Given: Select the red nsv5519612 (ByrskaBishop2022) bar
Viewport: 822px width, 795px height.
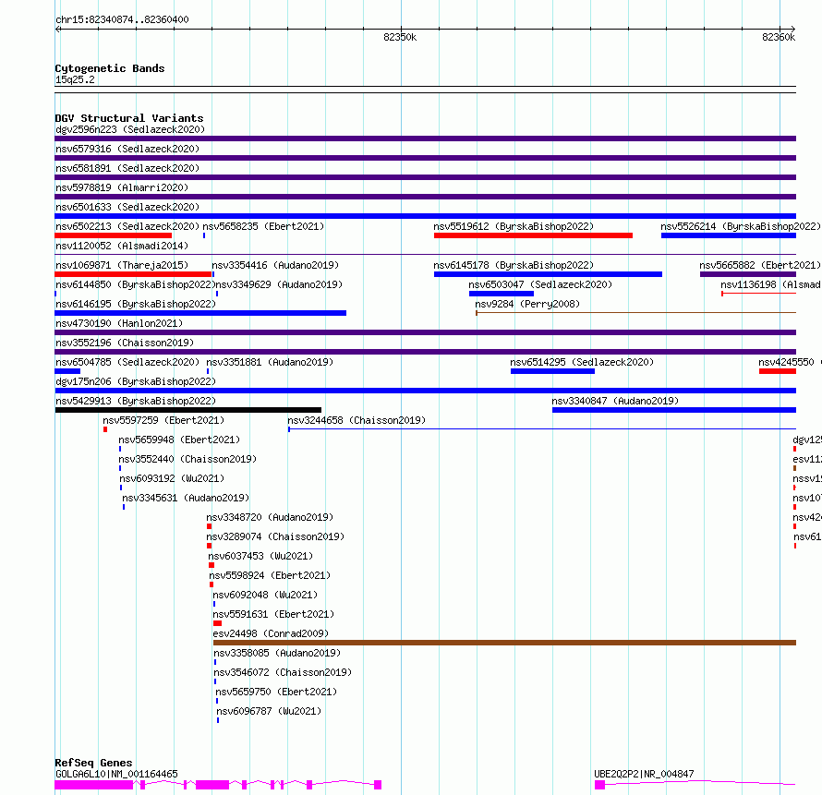Looking at the screenshot, I should click(x=533, y=235).
